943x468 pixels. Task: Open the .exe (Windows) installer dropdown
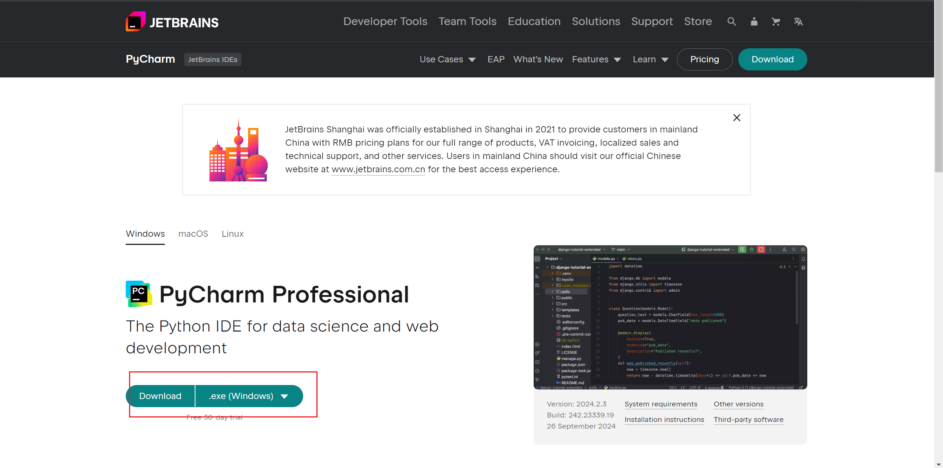click(x=249, y=396)
